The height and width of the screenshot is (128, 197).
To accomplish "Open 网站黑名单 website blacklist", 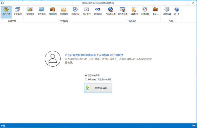I will pyautogui.click(x=110, y=11).
